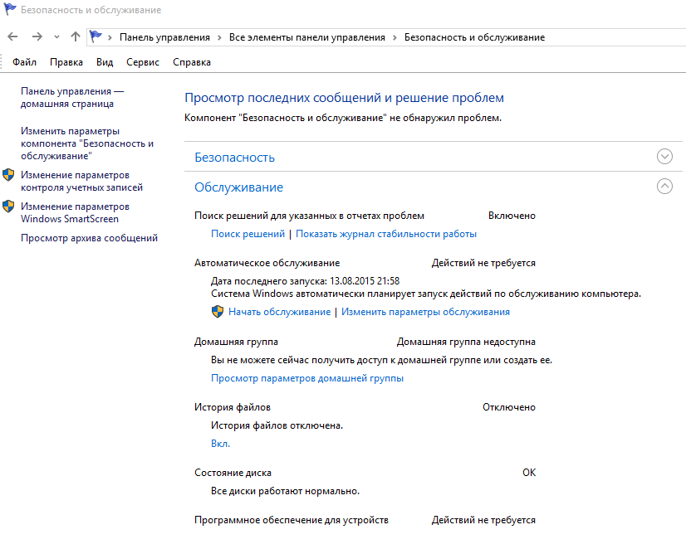Click shield icon beside user account control settings

coord(8,175)
